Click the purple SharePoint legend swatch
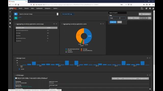163x91 pixels. 66,52
